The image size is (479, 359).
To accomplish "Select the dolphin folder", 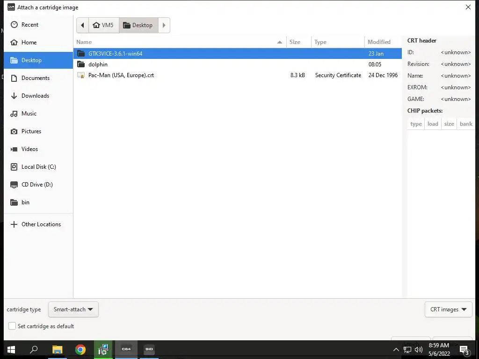I will (237, 65).
